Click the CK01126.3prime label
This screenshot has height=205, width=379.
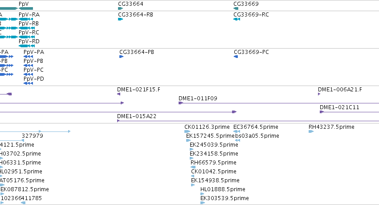point(207,127)
